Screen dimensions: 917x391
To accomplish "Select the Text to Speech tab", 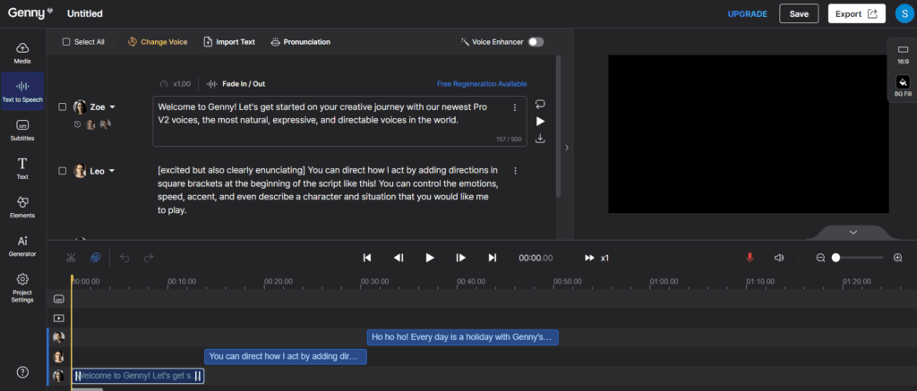I will [22, 91].
